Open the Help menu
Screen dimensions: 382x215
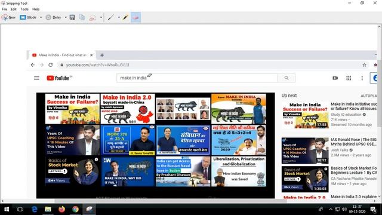click(x=36, y=9)
